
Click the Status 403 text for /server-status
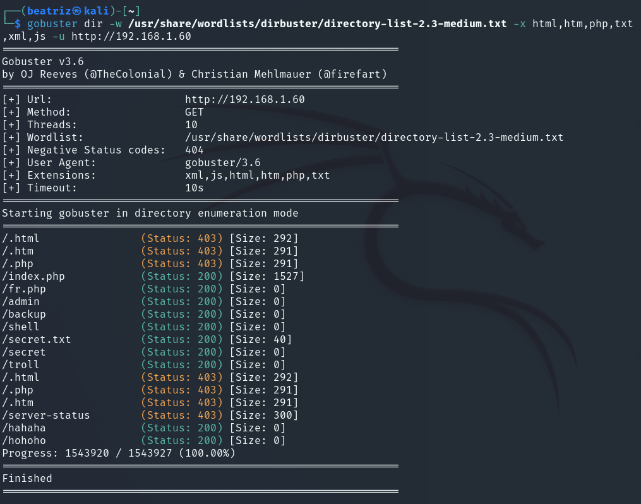tap(182, 416)
